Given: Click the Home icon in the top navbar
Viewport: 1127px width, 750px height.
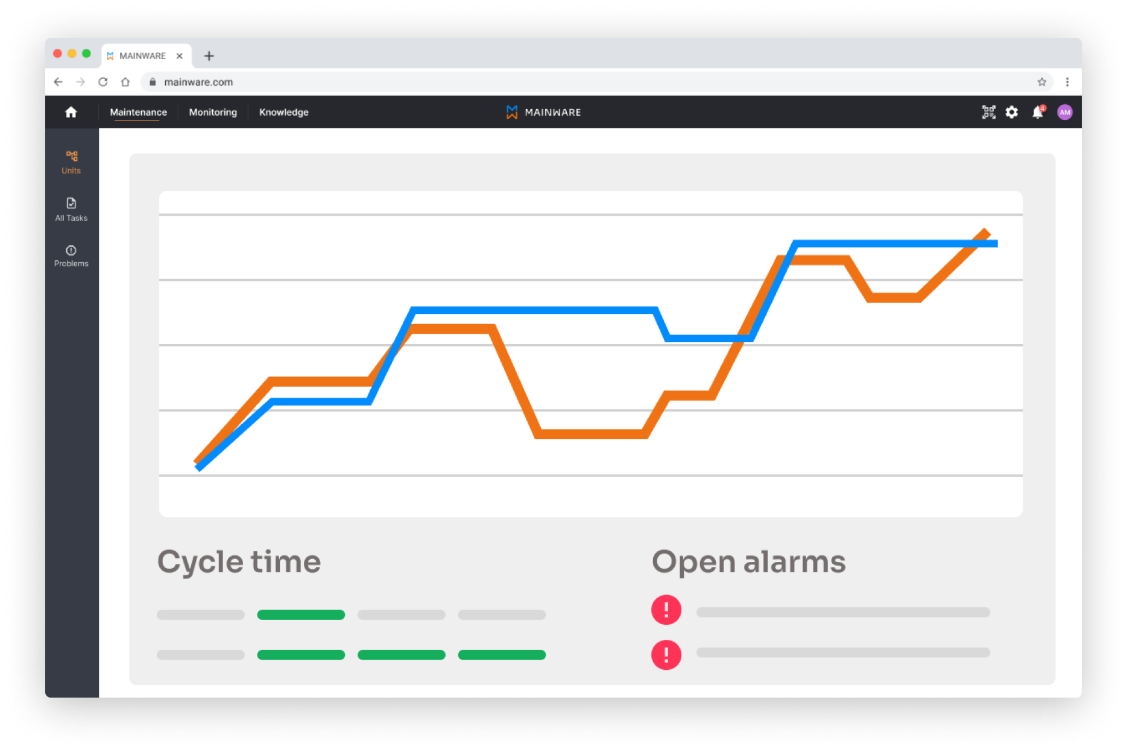Looking at the screenshot, I should pos(71,112).
